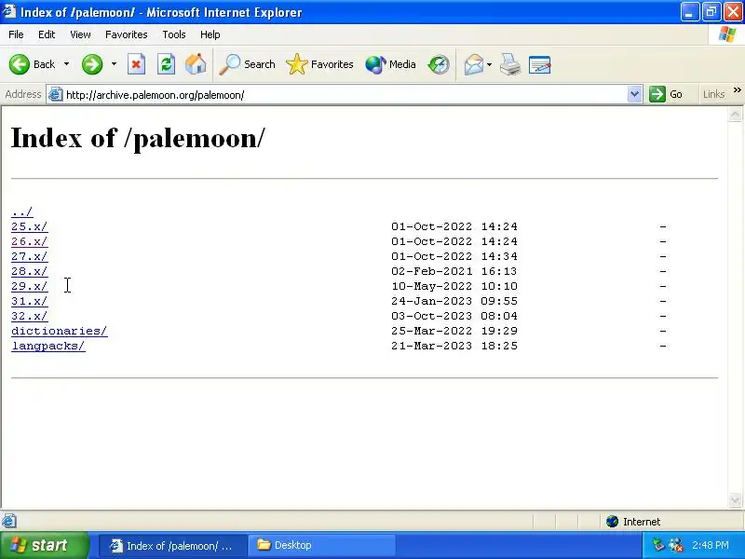Open the Tools menu
Viewport: 745px width, 559px height.
[x=174, y=34]
